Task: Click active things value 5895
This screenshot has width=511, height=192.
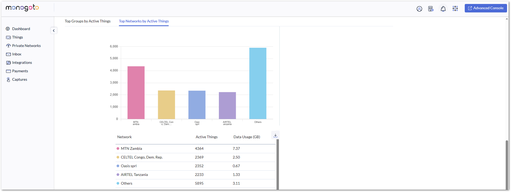Action: 199,183
